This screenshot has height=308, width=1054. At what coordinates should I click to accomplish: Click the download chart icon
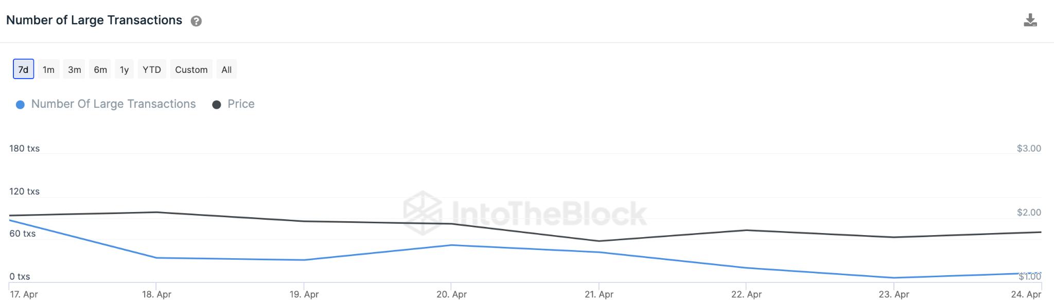pyautogui.click(x=1030, y=21)
